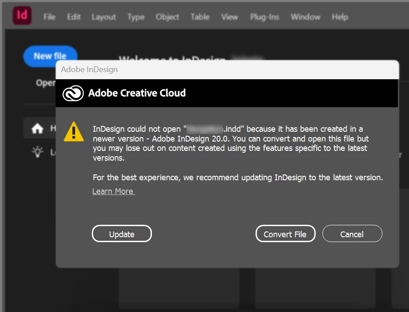Click the Home house icon in sidebar
409x312 pixels.
pos(37,129)
